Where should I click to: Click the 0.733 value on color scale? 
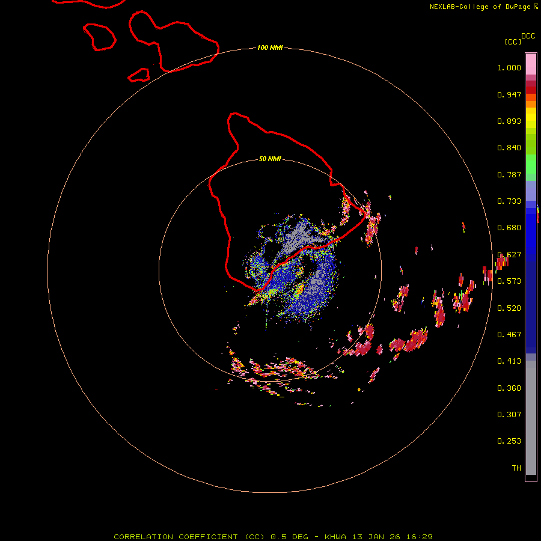[509, 201]
